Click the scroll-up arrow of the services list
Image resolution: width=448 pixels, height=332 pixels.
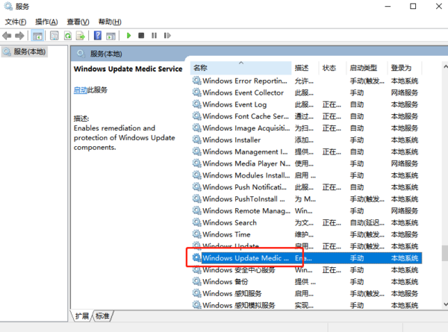coord(445,66)
